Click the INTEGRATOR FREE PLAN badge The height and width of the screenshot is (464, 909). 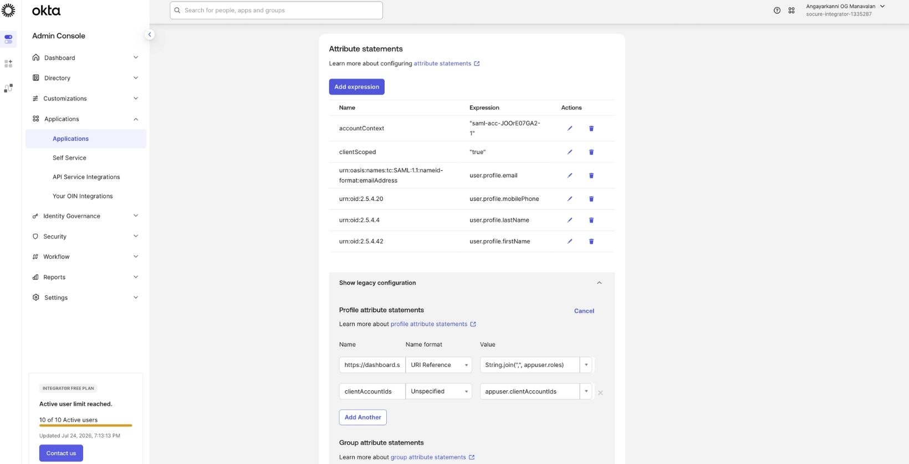[68, 389]
